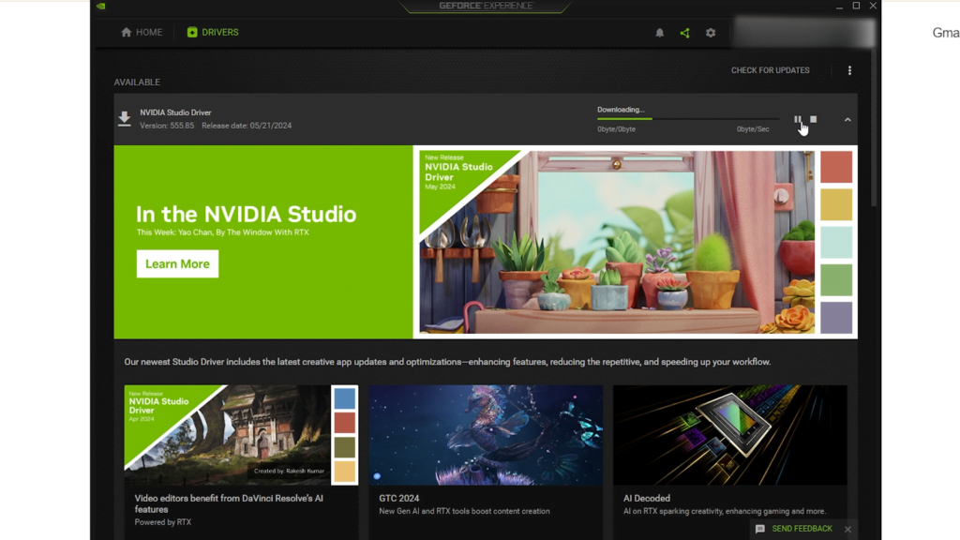Image resolution: width=960 pixels, height=540 pixels.
Task: Stop the driver download
Action: click(x=813, y=119)
